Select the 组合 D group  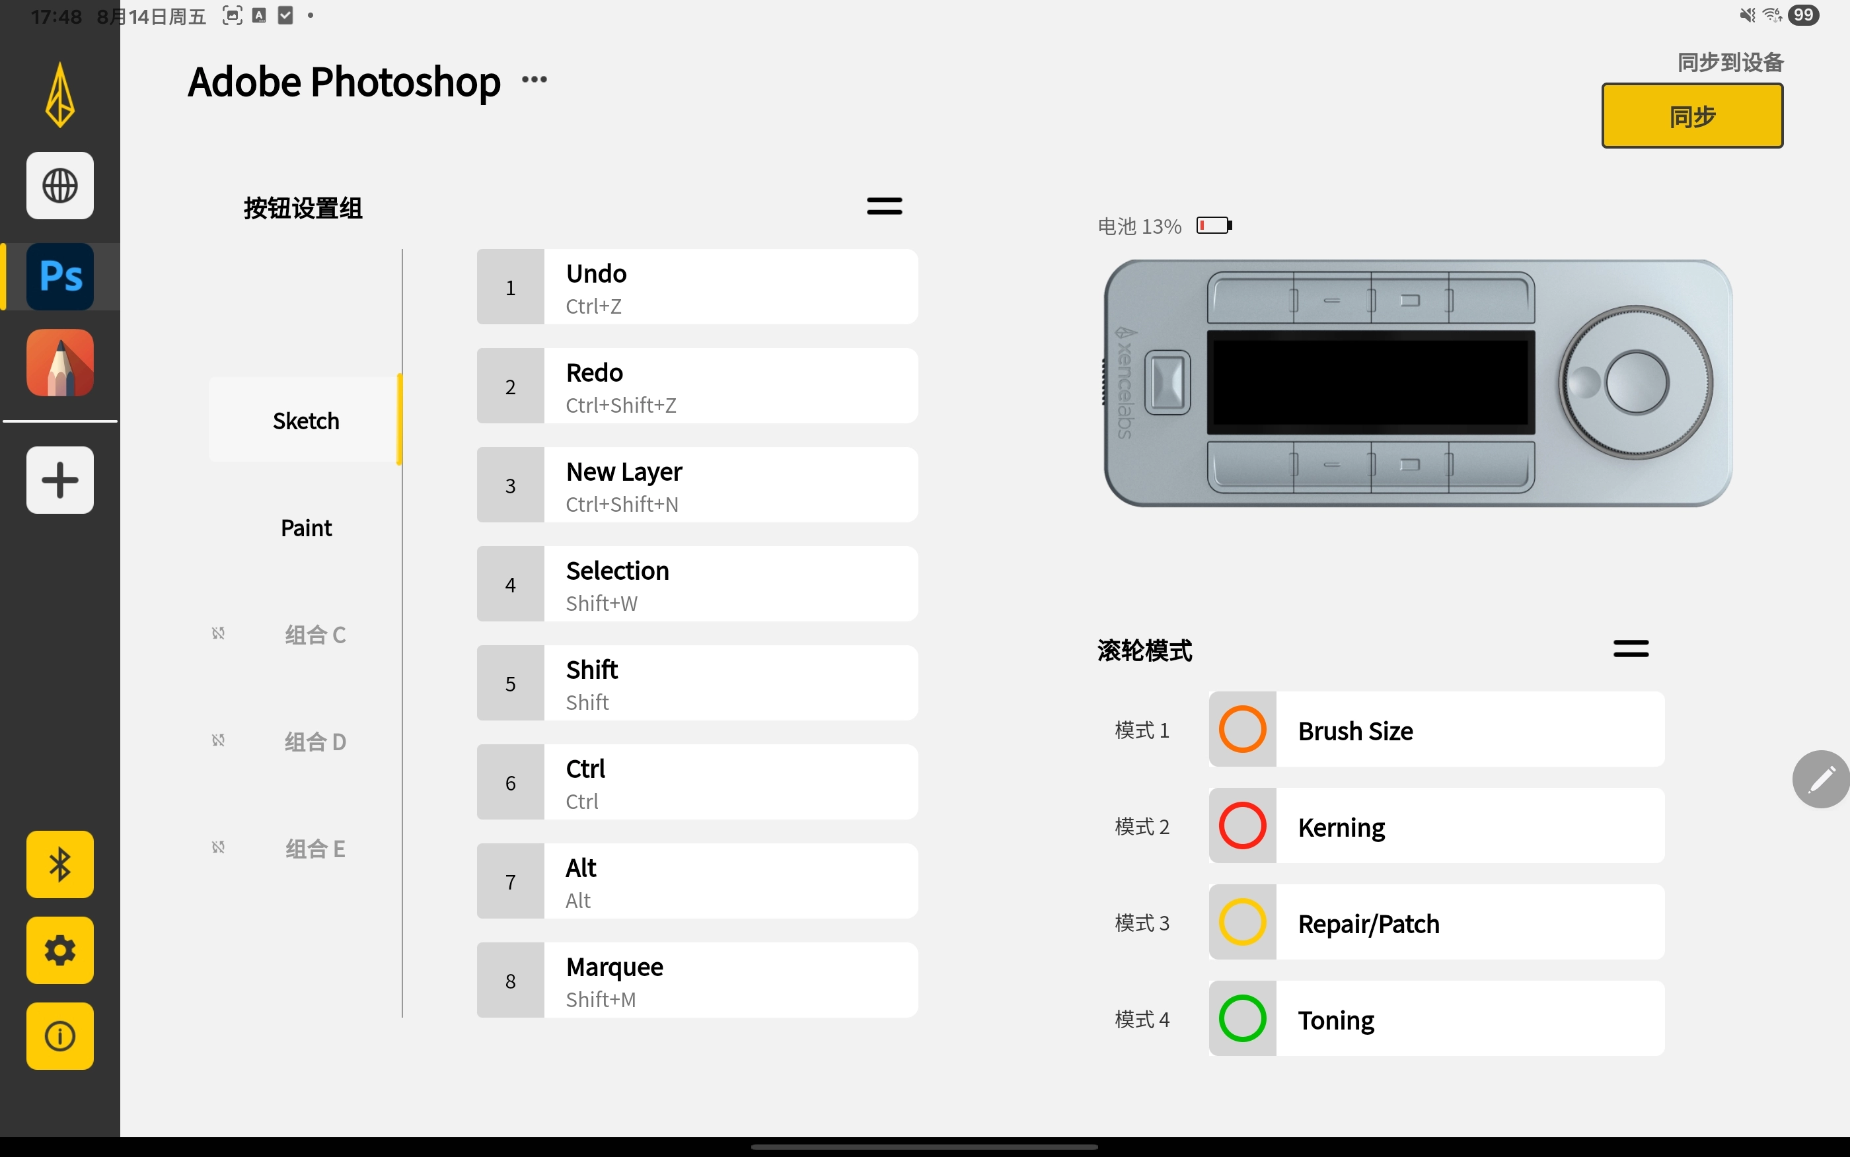tap(314, 742)
